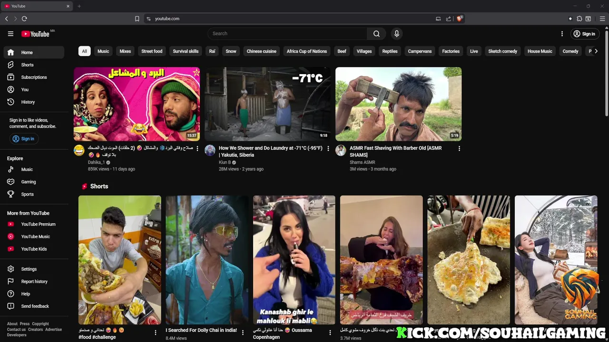Select the Survival skills chip
The image size is (609, 342).
pyautogui.click(x=186, y=51)
